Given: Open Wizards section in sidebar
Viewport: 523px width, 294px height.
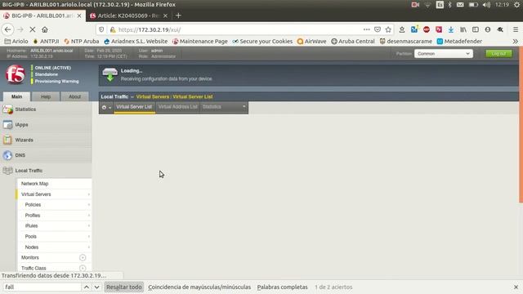Looking at the screenshot, I should tap(46, 140).
